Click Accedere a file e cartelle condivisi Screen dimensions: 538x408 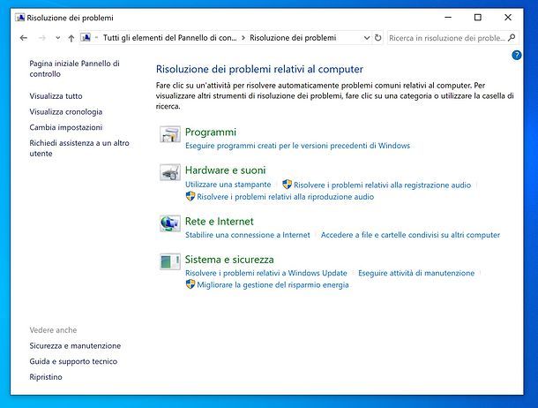(410, 235)
